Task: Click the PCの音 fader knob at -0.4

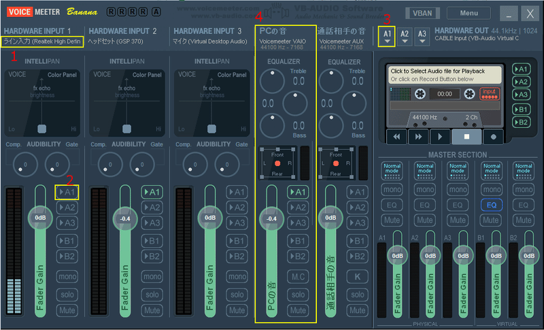Action: tap(271, 218)
